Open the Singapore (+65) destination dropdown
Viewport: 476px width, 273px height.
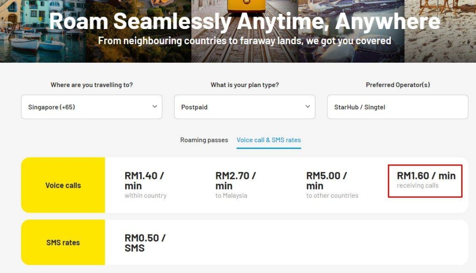point(91,107)
